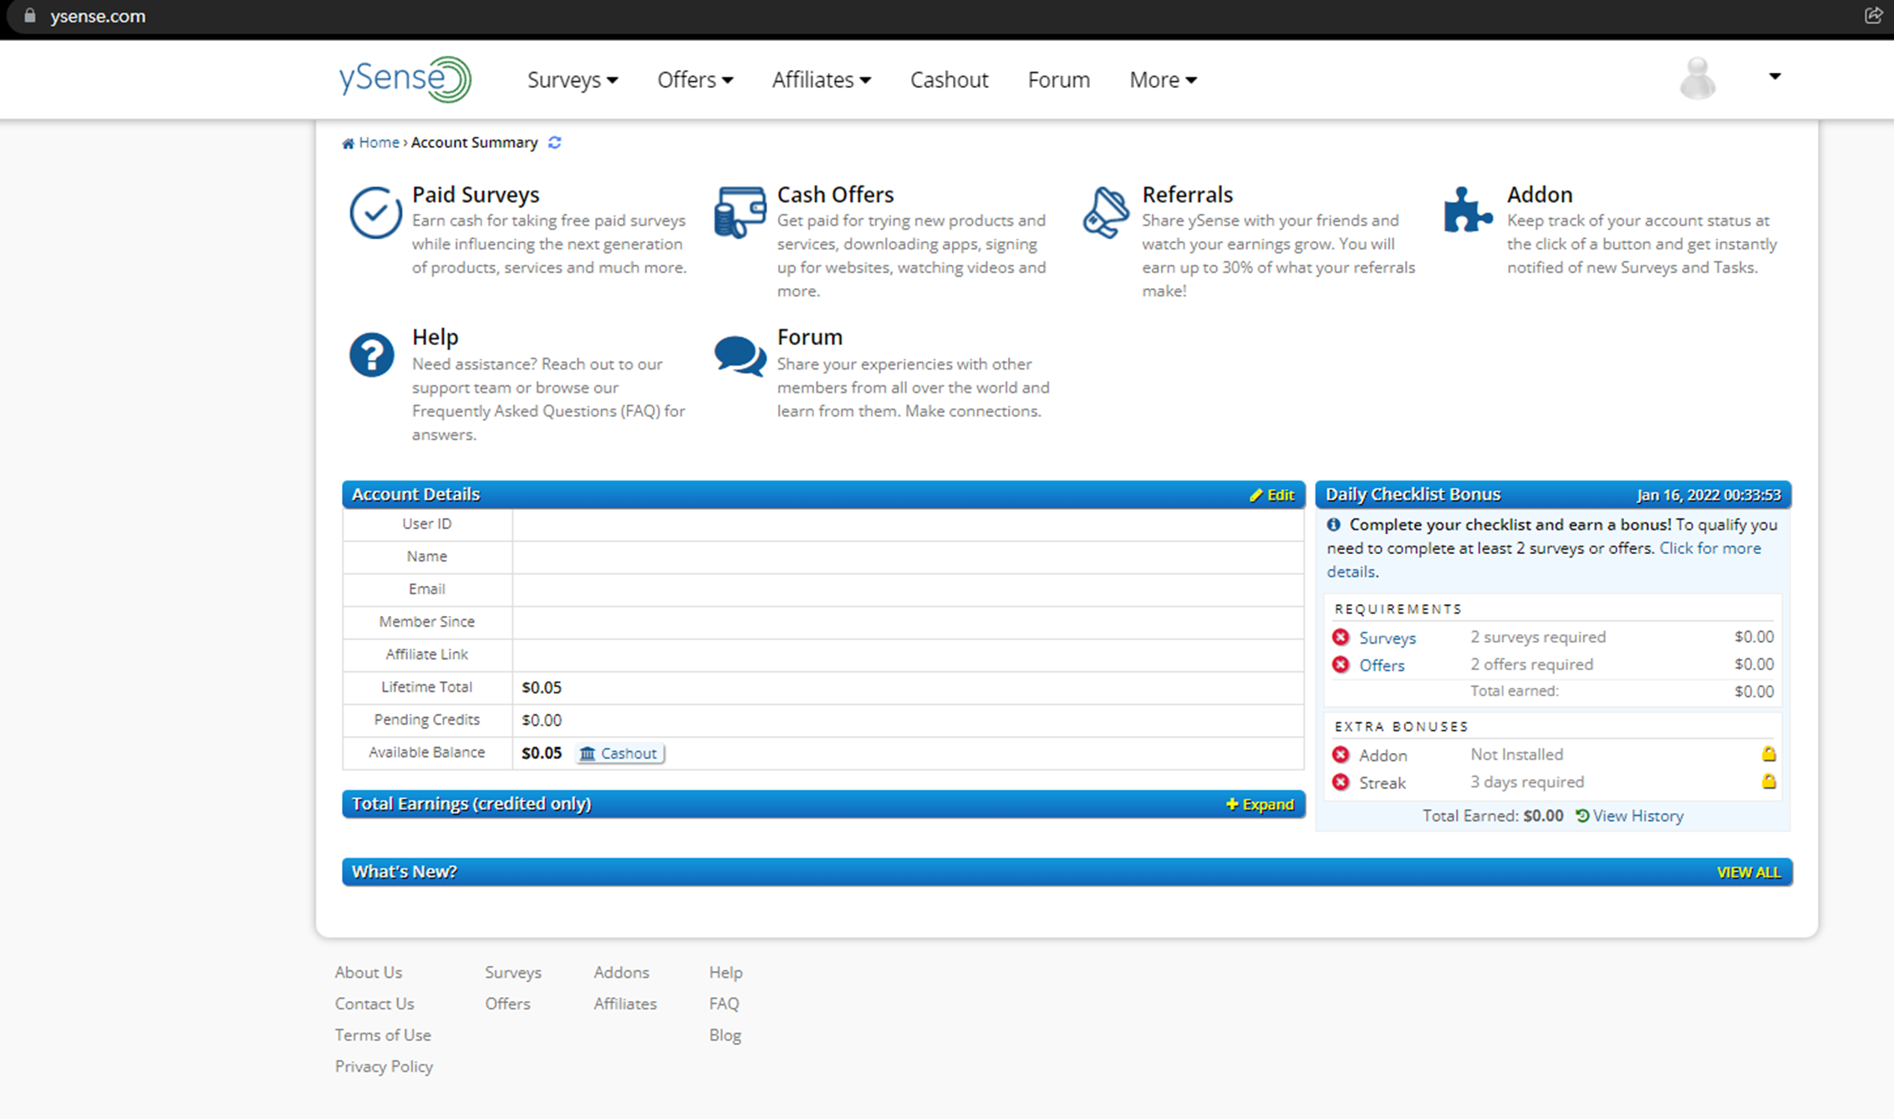Screen dimensions: 1894x1119
Task: Click the Paid Surveys checkmark icon
Action: click(x=374, y=212)
